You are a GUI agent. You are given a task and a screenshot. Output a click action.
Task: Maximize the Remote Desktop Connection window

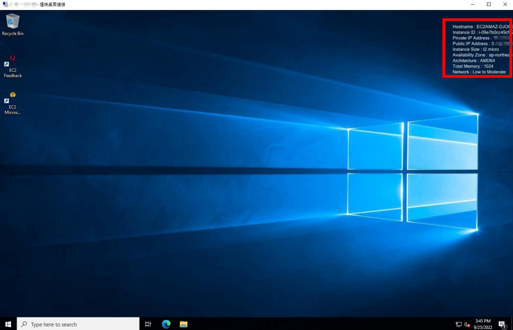point(489,5)
